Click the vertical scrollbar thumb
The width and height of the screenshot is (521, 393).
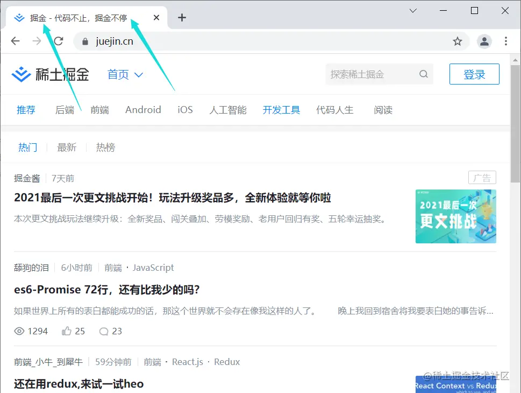(515, 123)
